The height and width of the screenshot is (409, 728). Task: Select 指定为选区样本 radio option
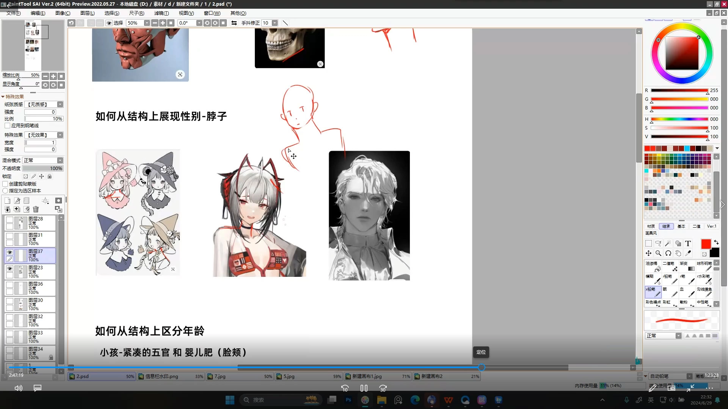(5, 190)
